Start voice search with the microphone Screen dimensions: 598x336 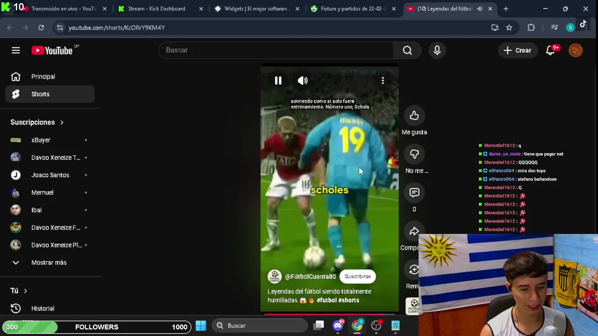coord(437,50)
